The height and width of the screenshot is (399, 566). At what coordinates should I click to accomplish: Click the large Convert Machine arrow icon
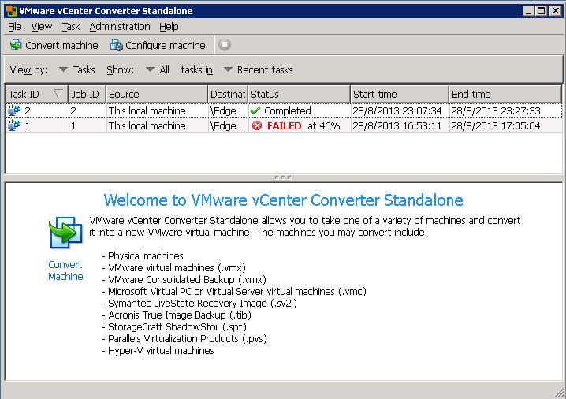click(65, 233)
